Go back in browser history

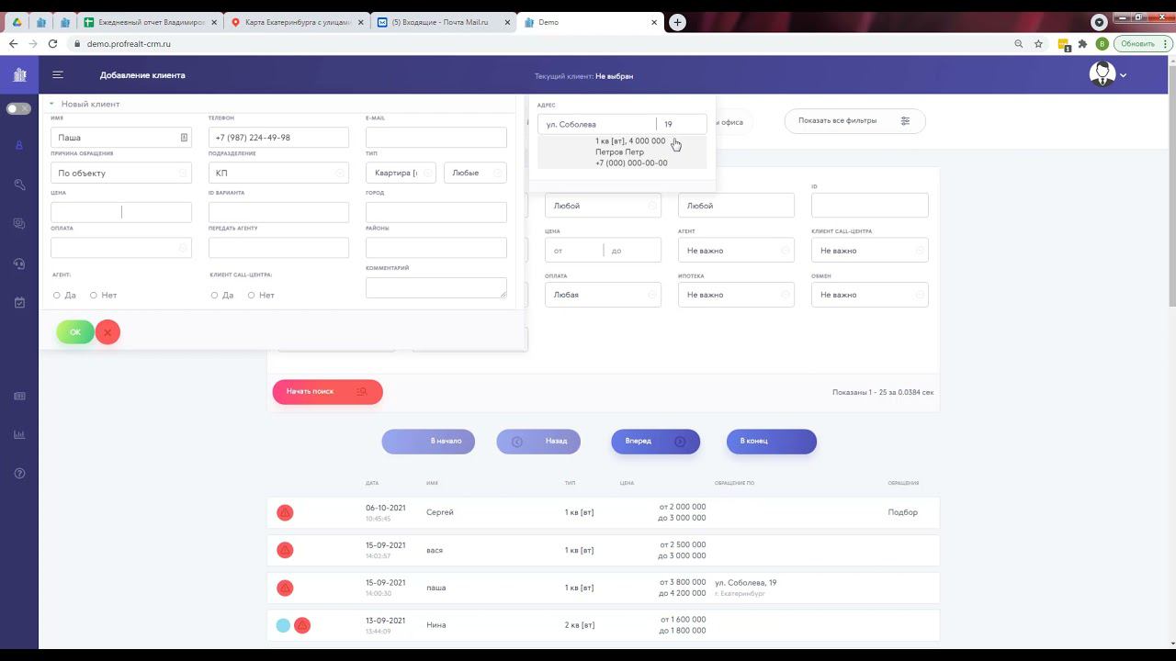pos(13,43)
